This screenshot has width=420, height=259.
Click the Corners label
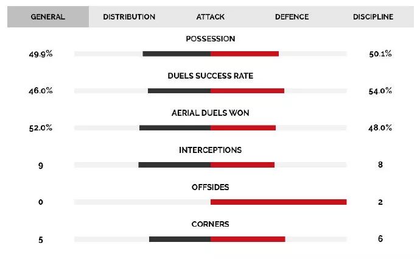click(210, 224)
